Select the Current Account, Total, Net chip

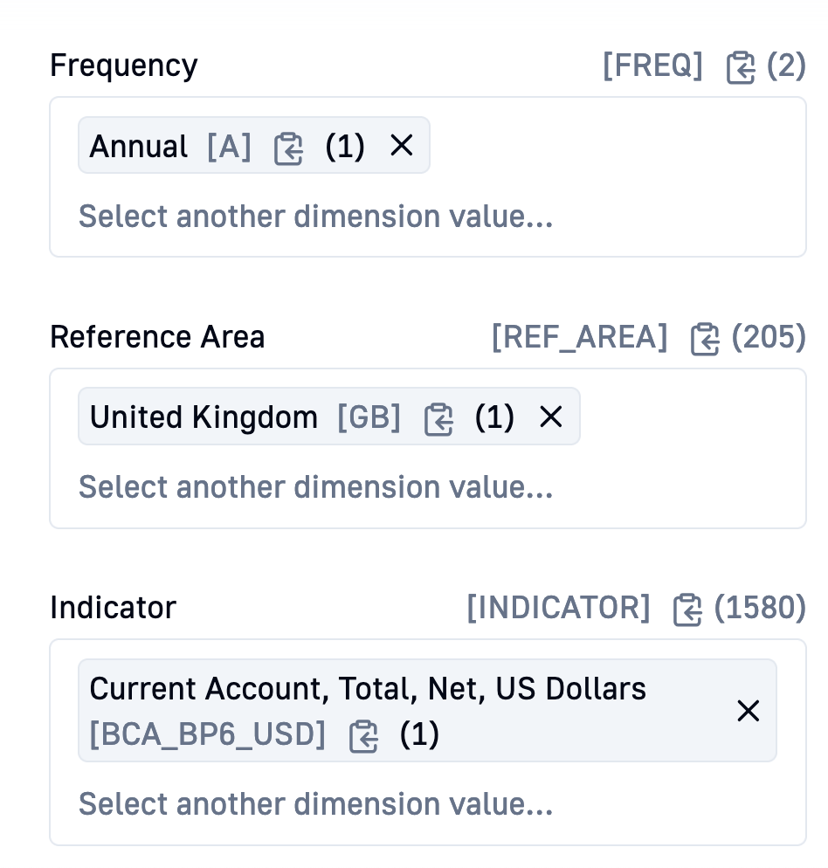427,710
